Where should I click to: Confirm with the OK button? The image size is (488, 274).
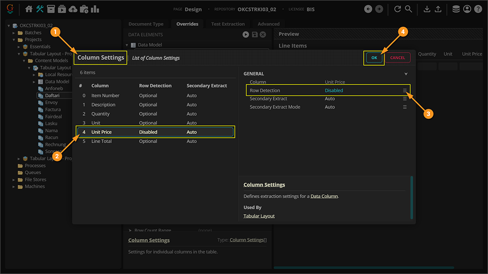coord(374,57)
